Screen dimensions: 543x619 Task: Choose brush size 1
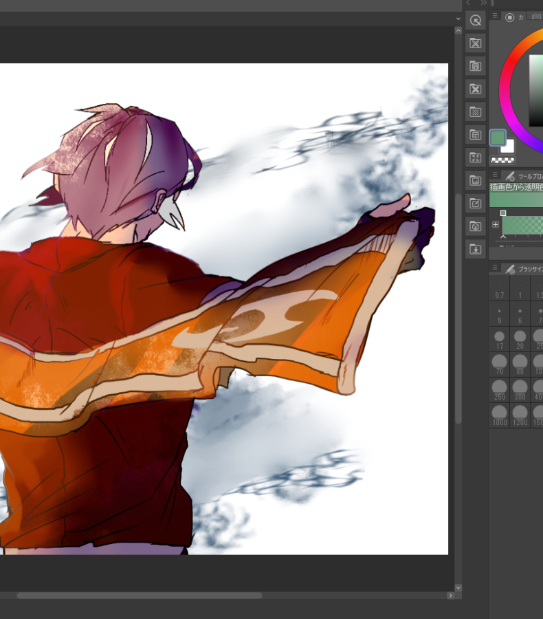(x=520, y=289)
